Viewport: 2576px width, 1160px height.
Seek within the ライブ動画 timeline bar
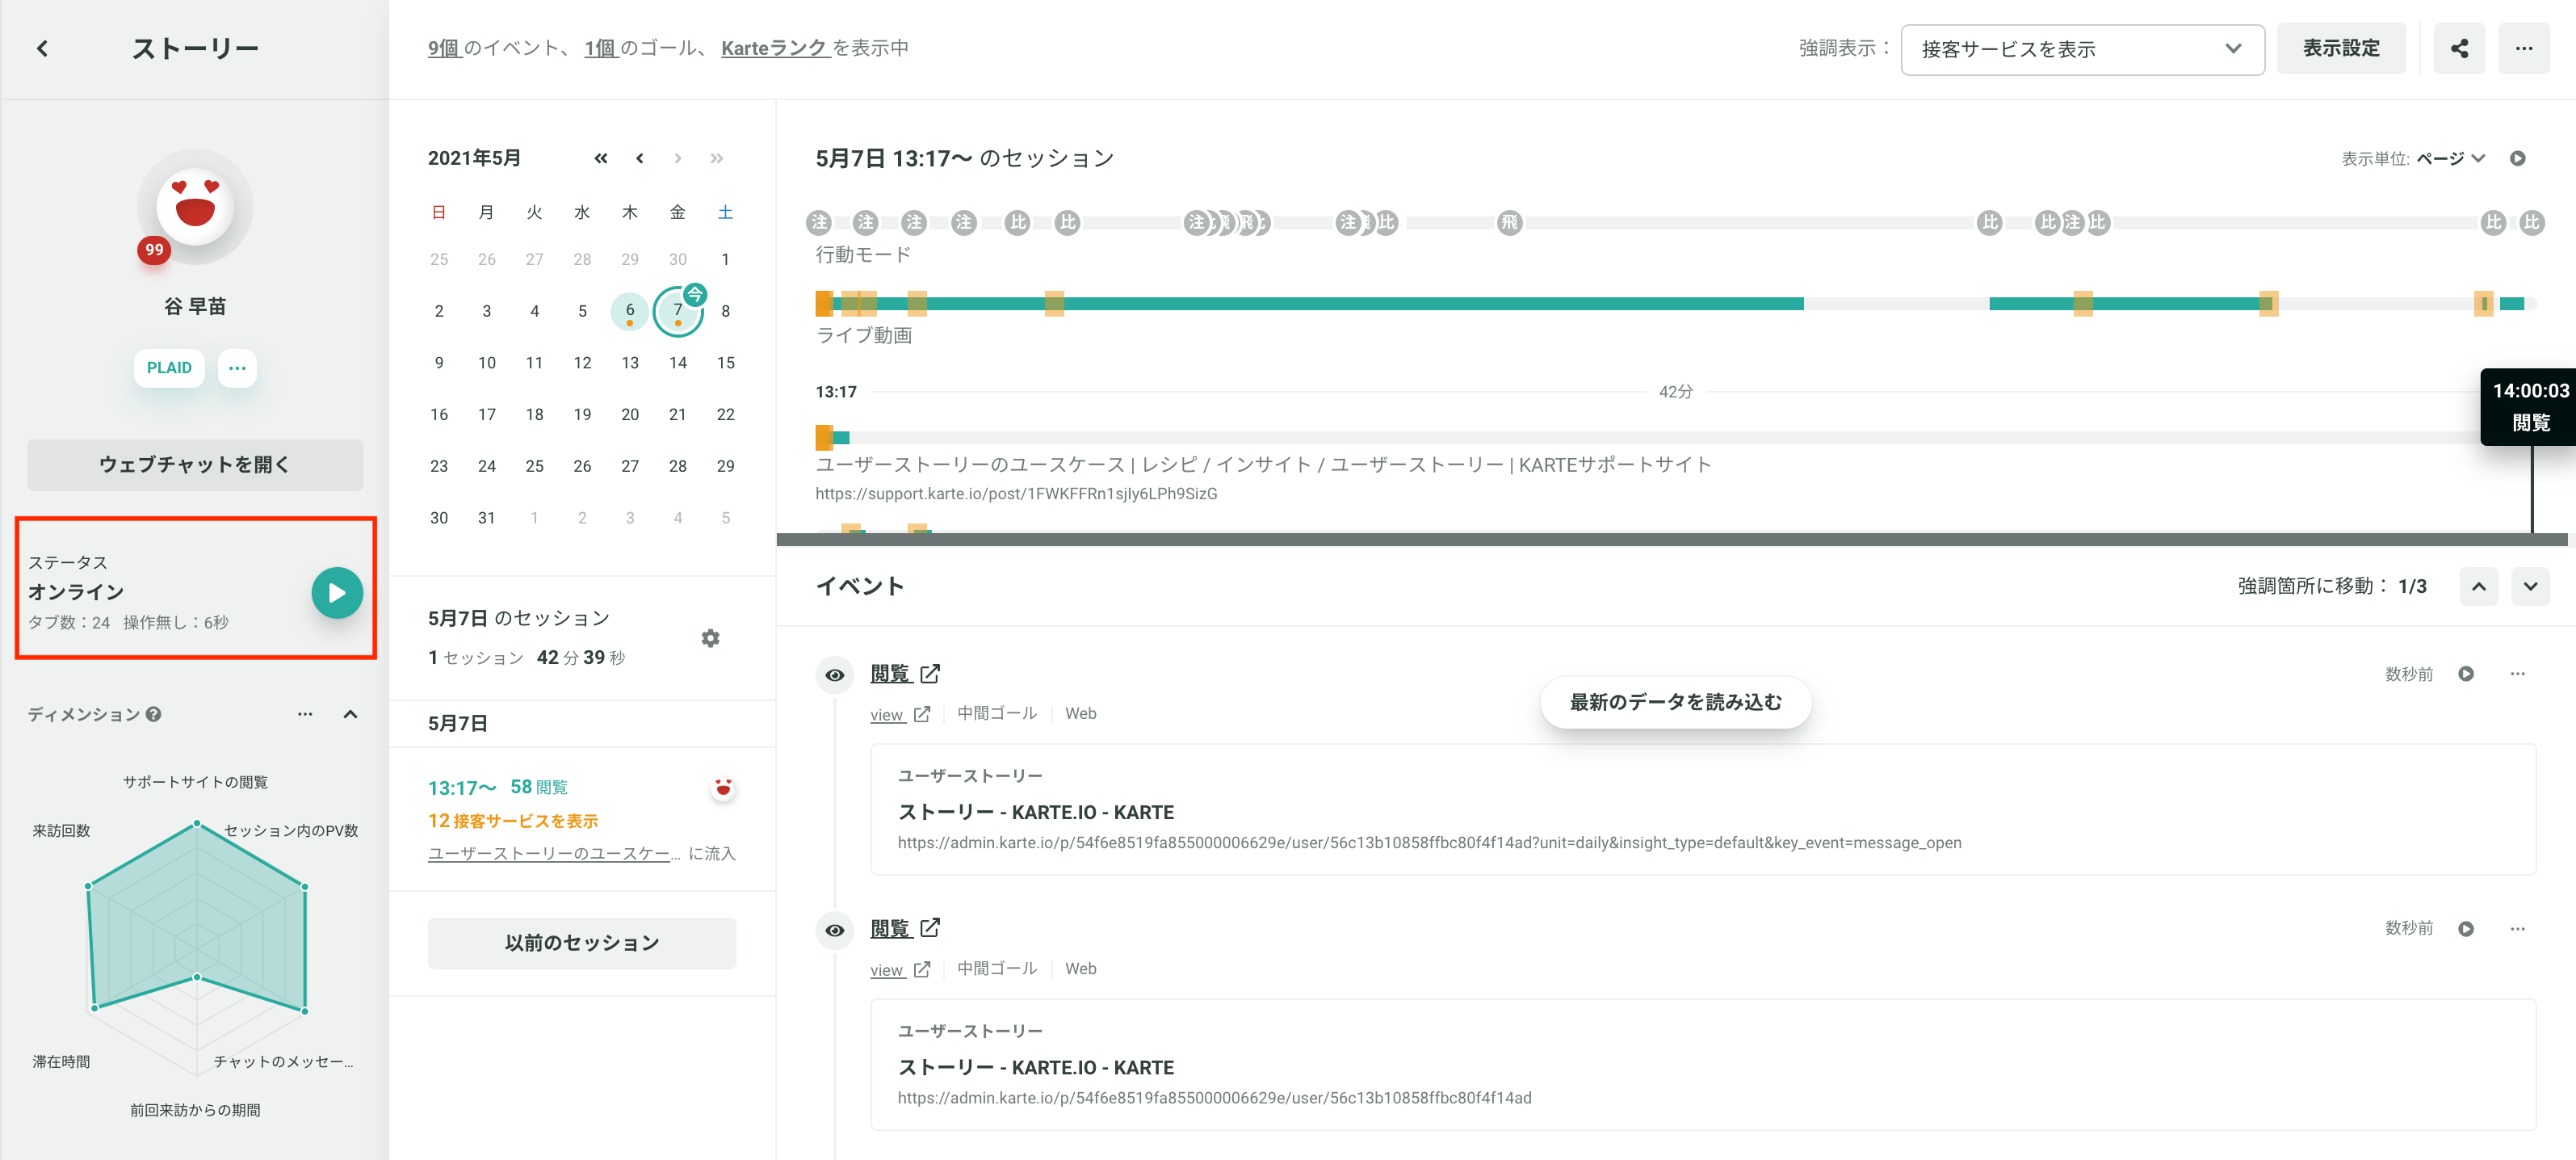pos(1675,303)
